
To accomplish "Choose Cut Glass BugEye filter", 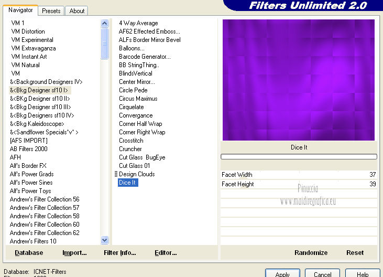I will tap(142, 157).
